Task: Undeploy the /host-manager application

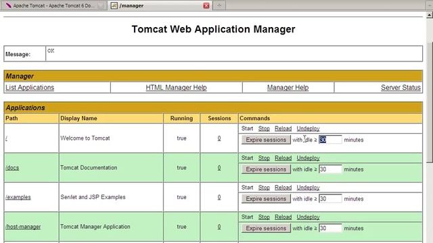Action: (x=308, y=217)
